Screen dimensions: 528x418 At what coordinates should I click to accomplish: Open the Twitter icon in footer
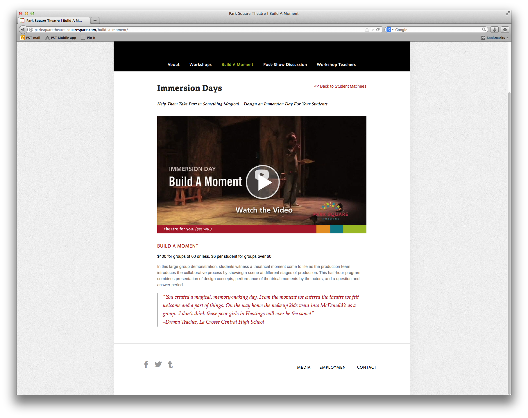click(158, 364)
